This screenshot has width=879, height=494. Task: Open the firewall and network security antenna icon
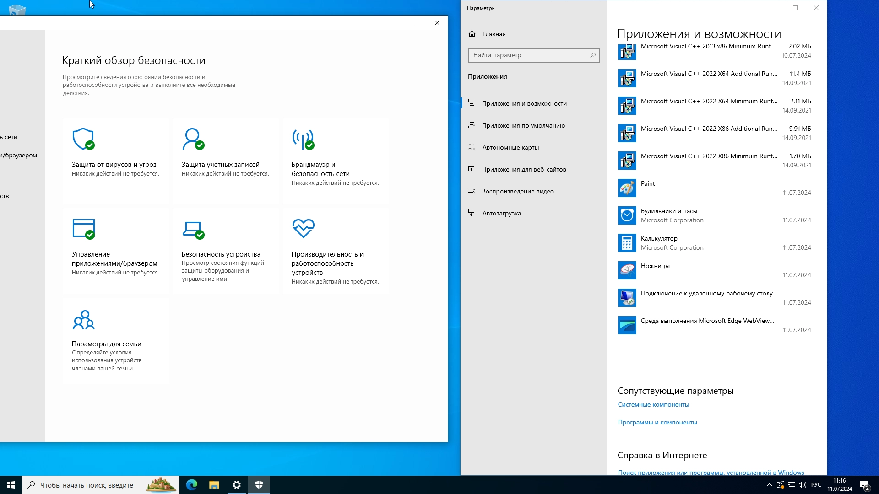(303, 139)
